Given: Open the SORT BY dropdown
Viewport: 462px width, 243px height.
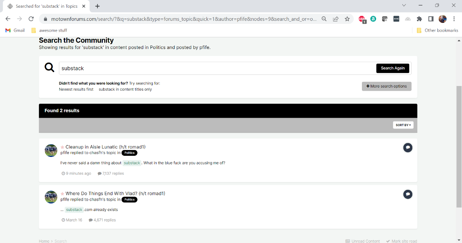Looking at the screenshot, I should coord(403,125).
